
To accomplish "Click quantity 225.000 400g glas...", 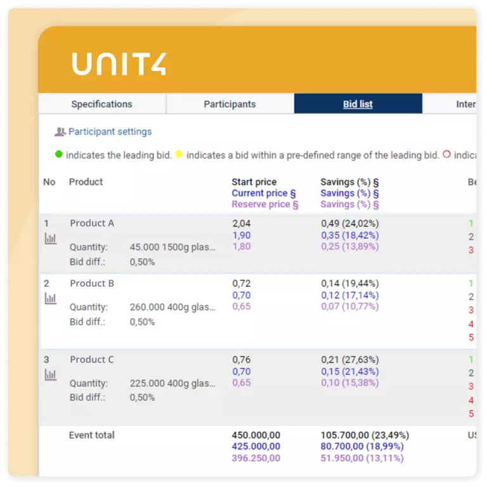I will (x=172, y=383).
